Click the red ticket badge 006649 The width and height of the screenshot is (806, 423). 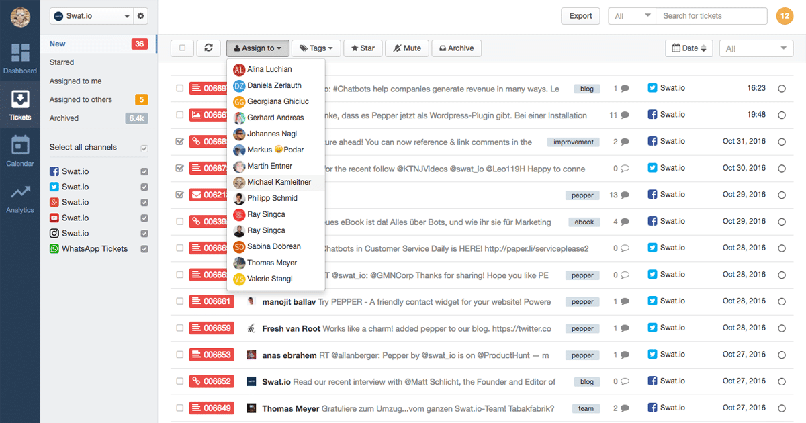[212, 408]
